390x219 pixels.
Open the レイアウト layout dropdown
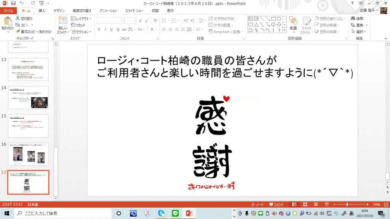pos(81,18)
